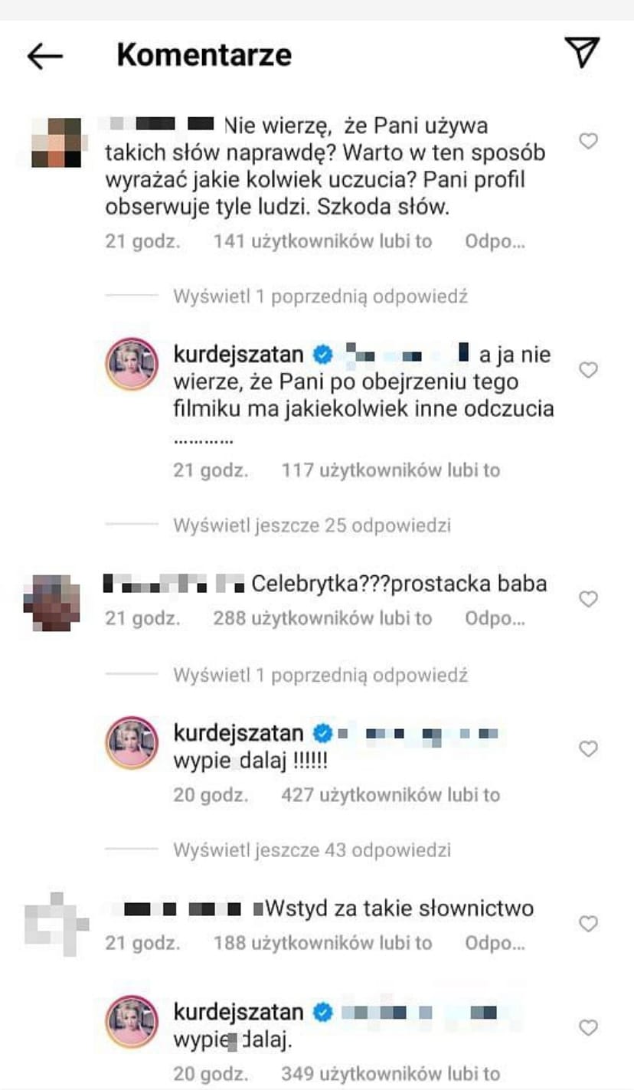The width and height of the screenshot is (634, 1090).
Task: Like kurdejszatan's 'a ja nie wierze' reply
Action: tap(588, 370)
